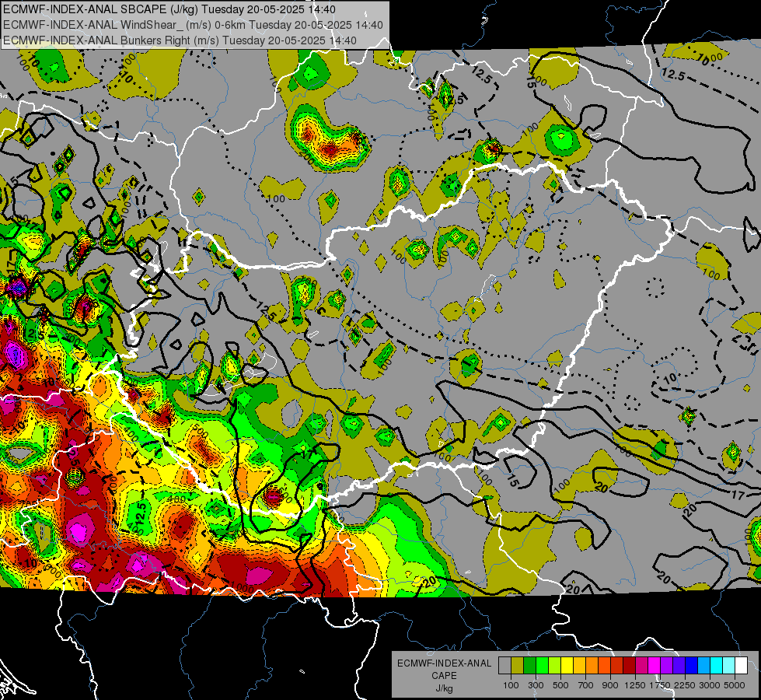Choose the dark green legend swatch
The image size is (761, 700).
point(530,665)
